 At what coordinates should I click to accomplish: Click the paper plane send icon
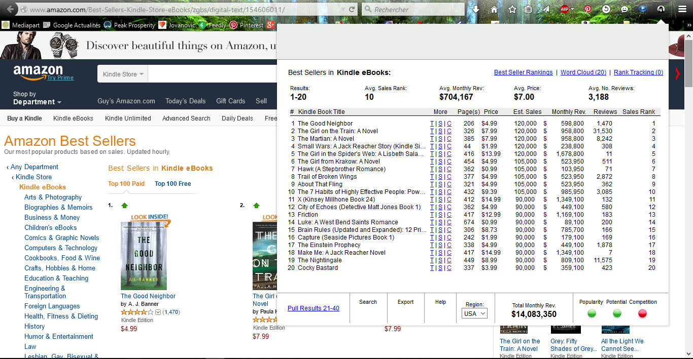[546, 9]
